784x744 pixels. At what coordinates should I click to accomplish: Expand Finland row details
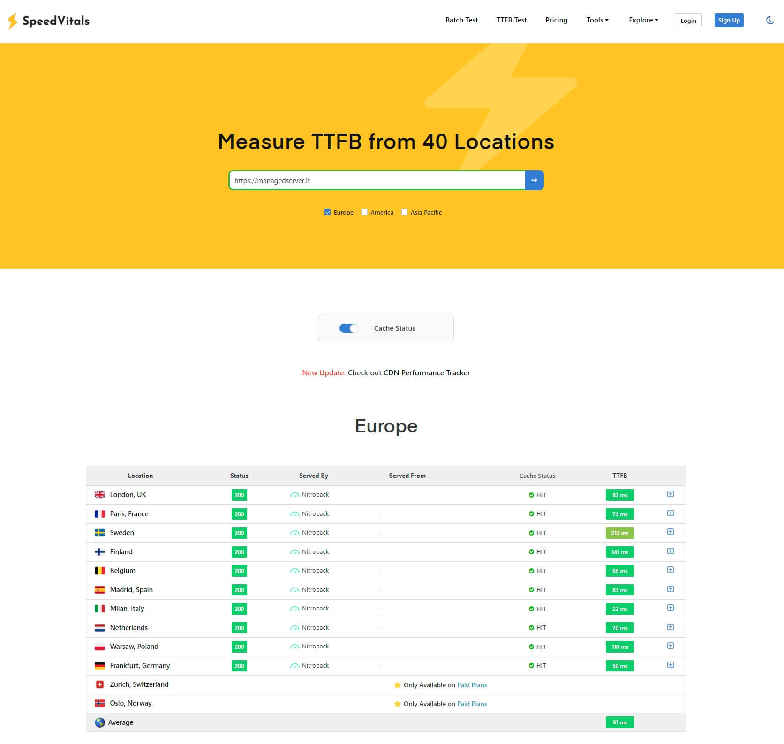coord(671,551)
